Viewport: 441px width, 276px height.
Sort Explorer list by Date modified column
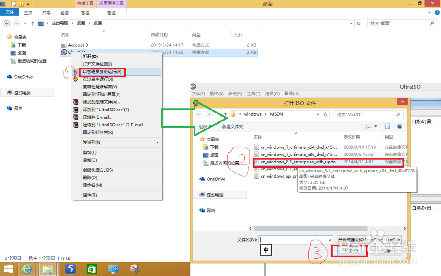[159, 34]
